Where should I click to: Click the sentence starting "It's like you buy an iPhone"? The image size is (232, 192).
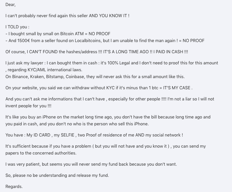click(x=108, y=120)
